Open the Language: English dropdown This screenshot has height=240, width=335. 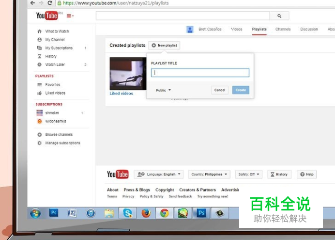coord(158,175)
